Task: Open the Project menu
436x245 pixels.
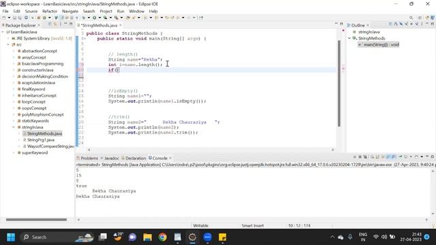Action: tap(106, 11)
